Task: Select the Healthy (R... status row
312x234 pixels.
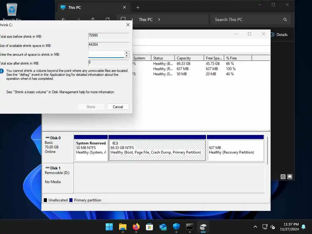Action: [x=163, y=69]
